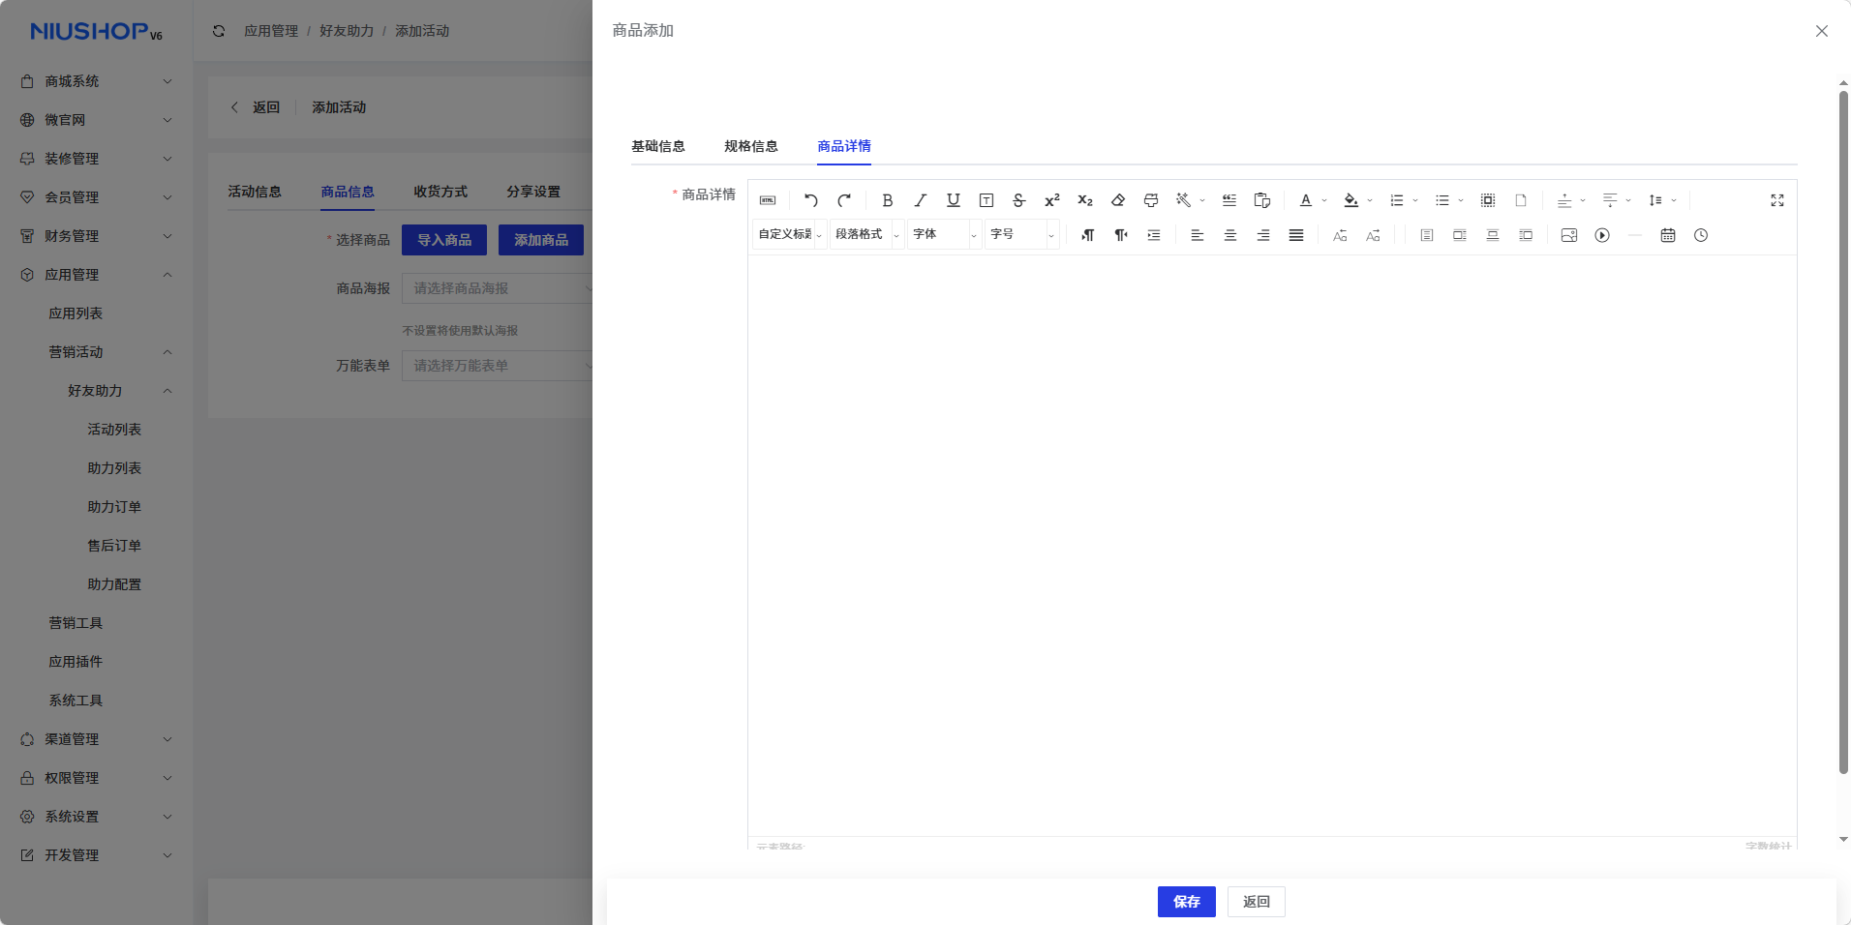Center-align text in the editor
This screenshot has height=925, width=1851.
coord(1230,235)
